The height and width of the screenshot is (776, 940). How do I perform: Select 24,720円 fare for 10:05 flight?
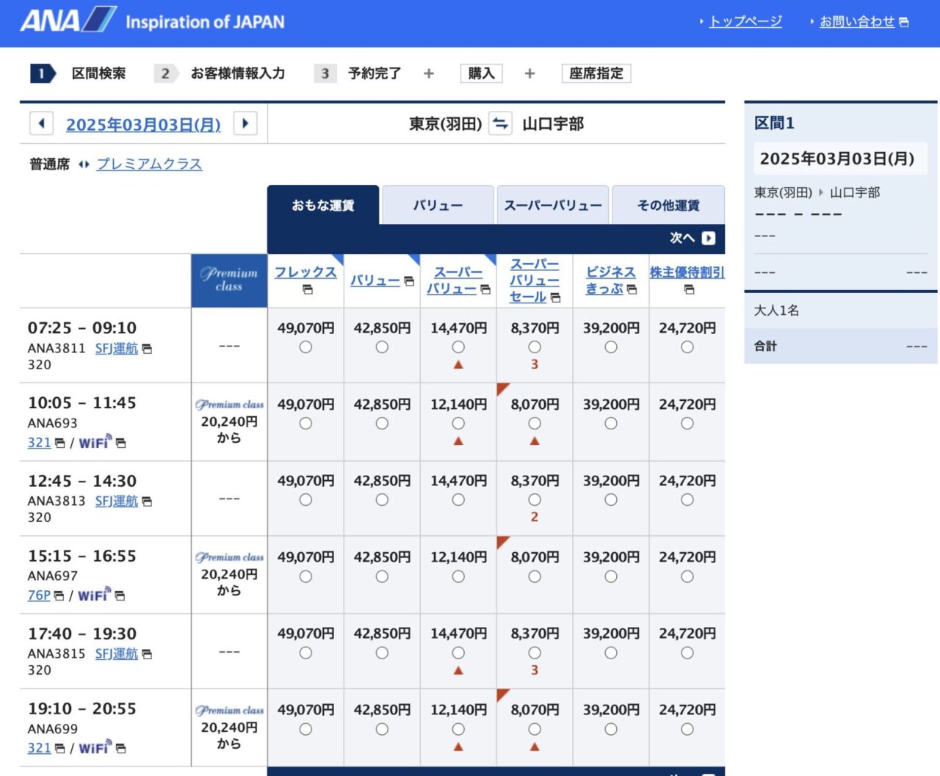coord(687,424)
